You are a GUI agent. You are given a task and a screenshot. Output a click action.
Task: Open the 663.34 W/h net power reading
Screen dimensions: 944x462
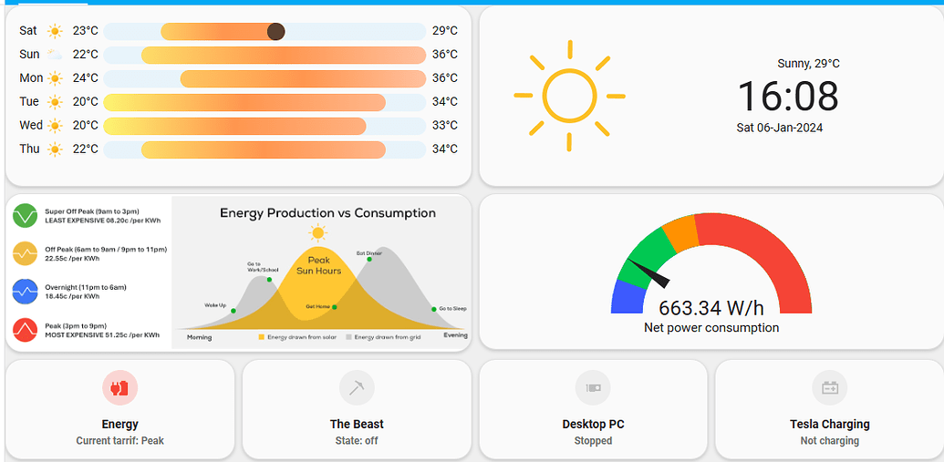coord(711,307)
